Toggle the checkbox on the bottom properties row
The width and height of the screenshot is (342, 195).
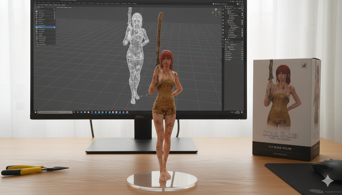[x=242, y=59]
